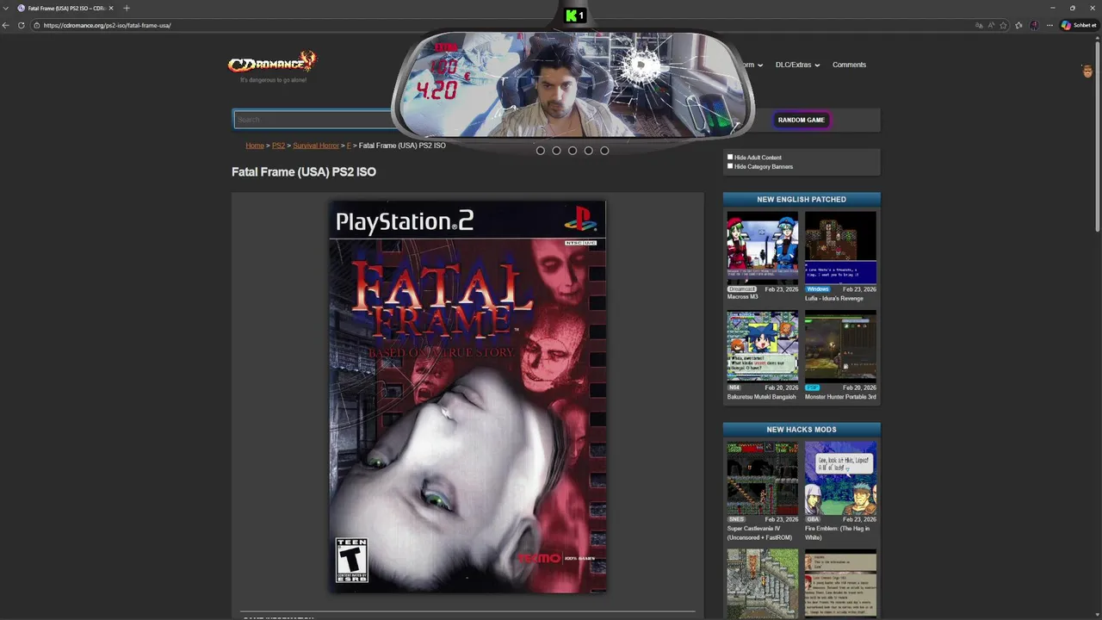Open the browser profile avatar
The height and width of the screenshot is (620, 1102).
(x=1034, y=25)
